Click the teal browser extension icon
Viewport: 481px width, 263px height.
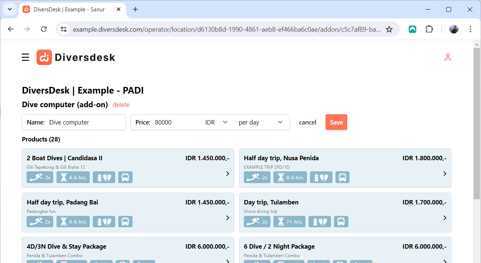tap(412, 29)
